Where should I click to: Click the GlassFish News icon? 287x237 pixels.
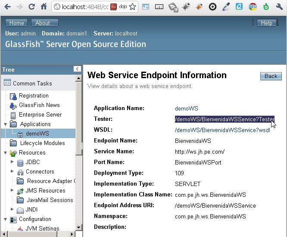[x=13, y=106]
